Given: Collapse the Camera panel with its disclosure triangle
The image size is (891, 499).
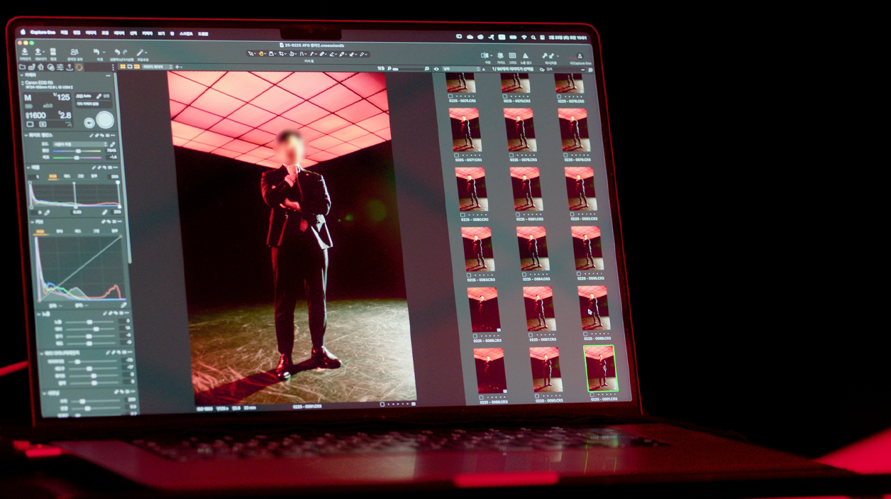Looking at the screenshot, I should [22, 75].
